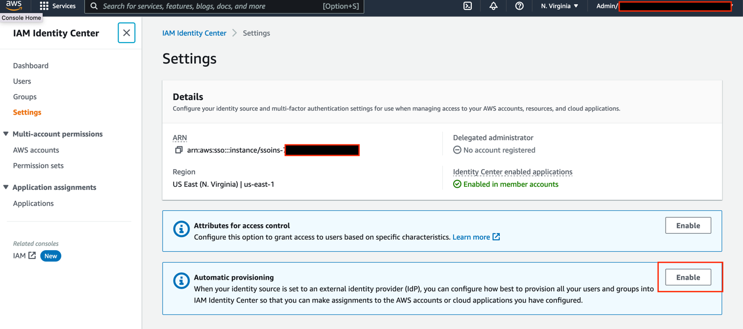Click the IAM Identity Center breadcrumb link
Screen dimensions: 743x329
tap(194, 33)
